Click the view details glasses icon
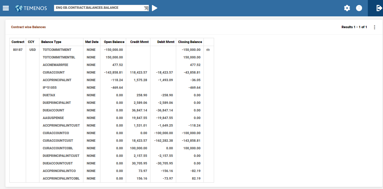 pos(208,50)
